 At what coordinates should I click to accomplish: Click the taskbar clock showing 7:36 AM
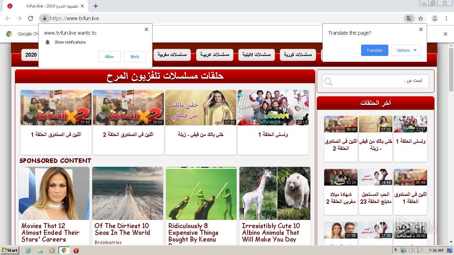click(436, 250)
